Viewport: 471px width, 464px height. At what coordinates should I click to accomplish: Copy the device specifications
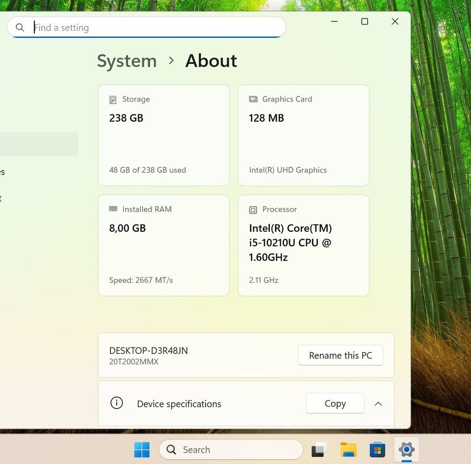pos(335,404)
